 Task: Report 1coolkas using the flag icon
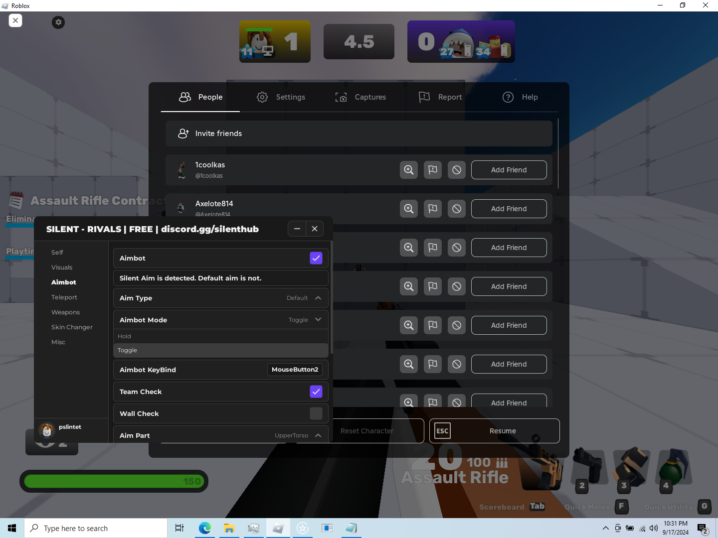(x=433, y=170)
